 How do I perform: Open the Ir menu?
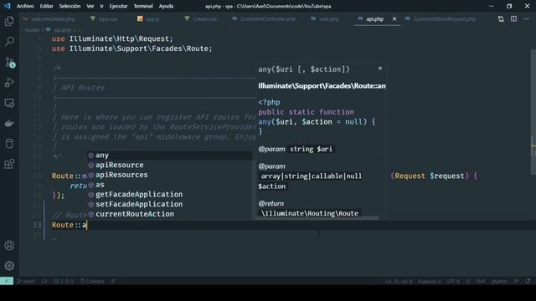[101, 6]
